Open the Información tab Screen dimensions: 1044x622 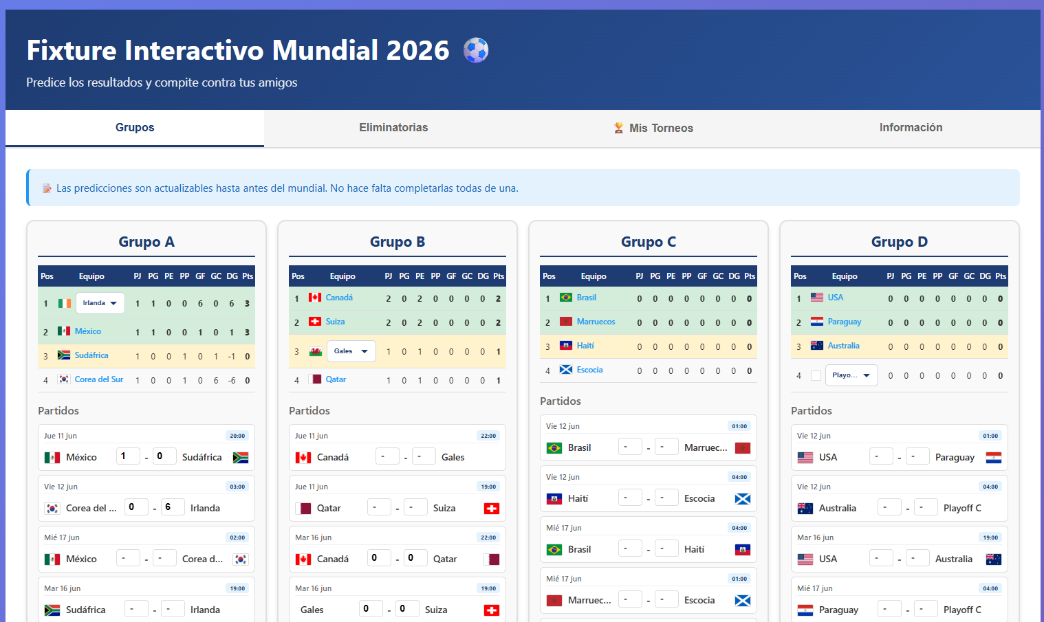coord(911,128)
